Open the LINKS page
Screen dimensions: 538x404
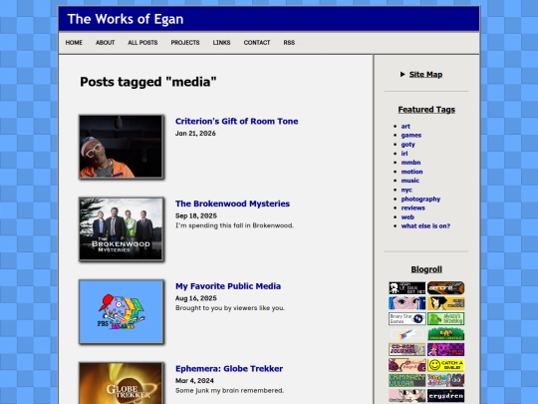(221, 43)
